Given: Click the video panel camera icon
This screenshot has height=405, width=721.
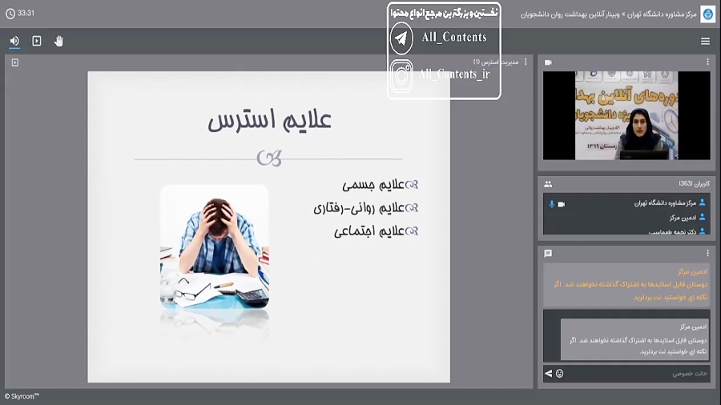Looking at the screenshot, I should pos(548,62).
